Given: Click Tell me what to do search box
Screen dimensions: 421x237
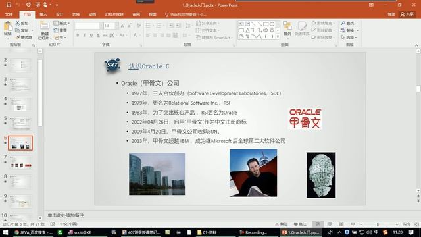Looking at the screenshot, I should [x=186, y=14].
